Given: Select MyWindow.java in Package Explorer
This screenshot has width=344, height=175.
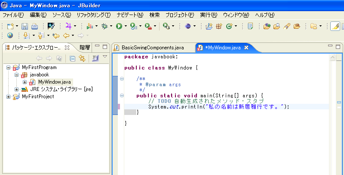Looking at the screenshot, I should pos(54,82).
